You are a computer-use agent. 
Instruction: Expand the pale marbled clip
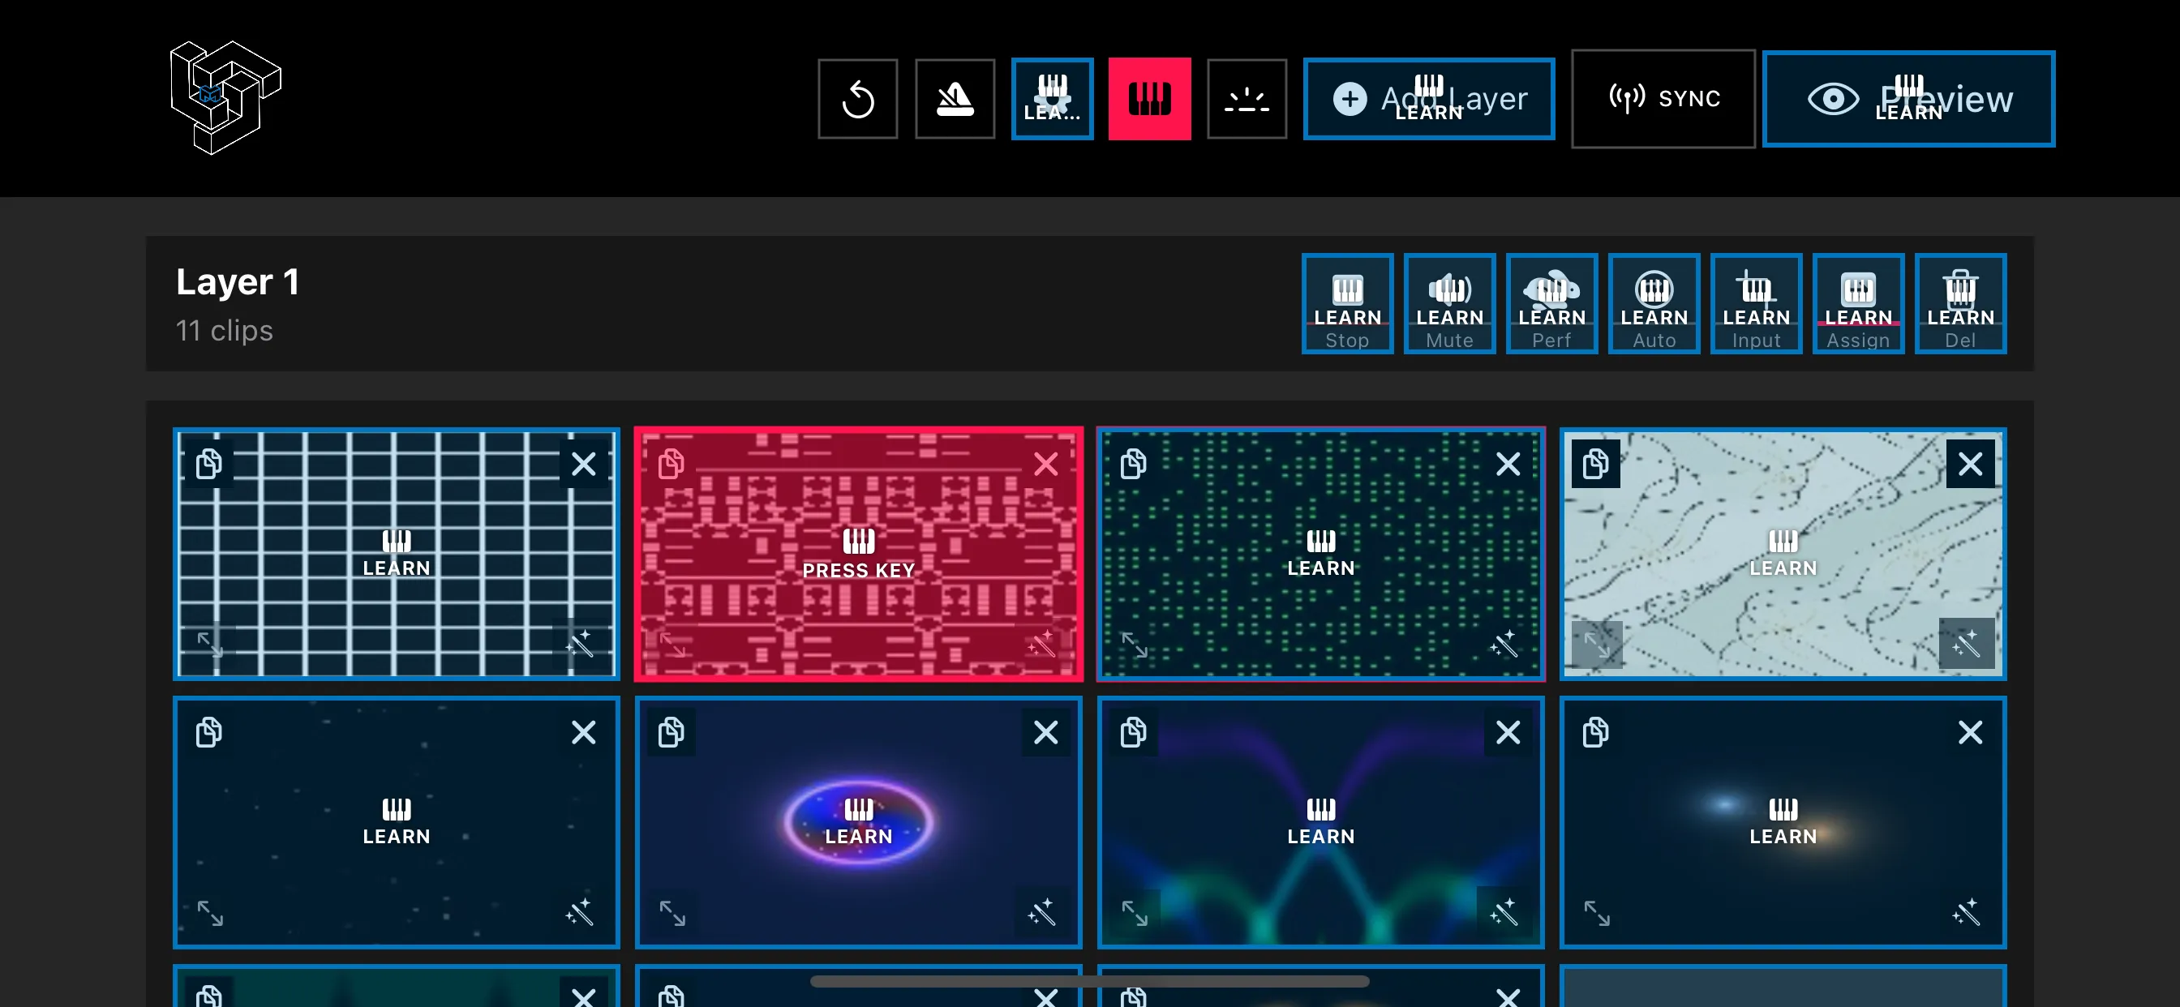pyautogui.click(x=1597, y=645)
